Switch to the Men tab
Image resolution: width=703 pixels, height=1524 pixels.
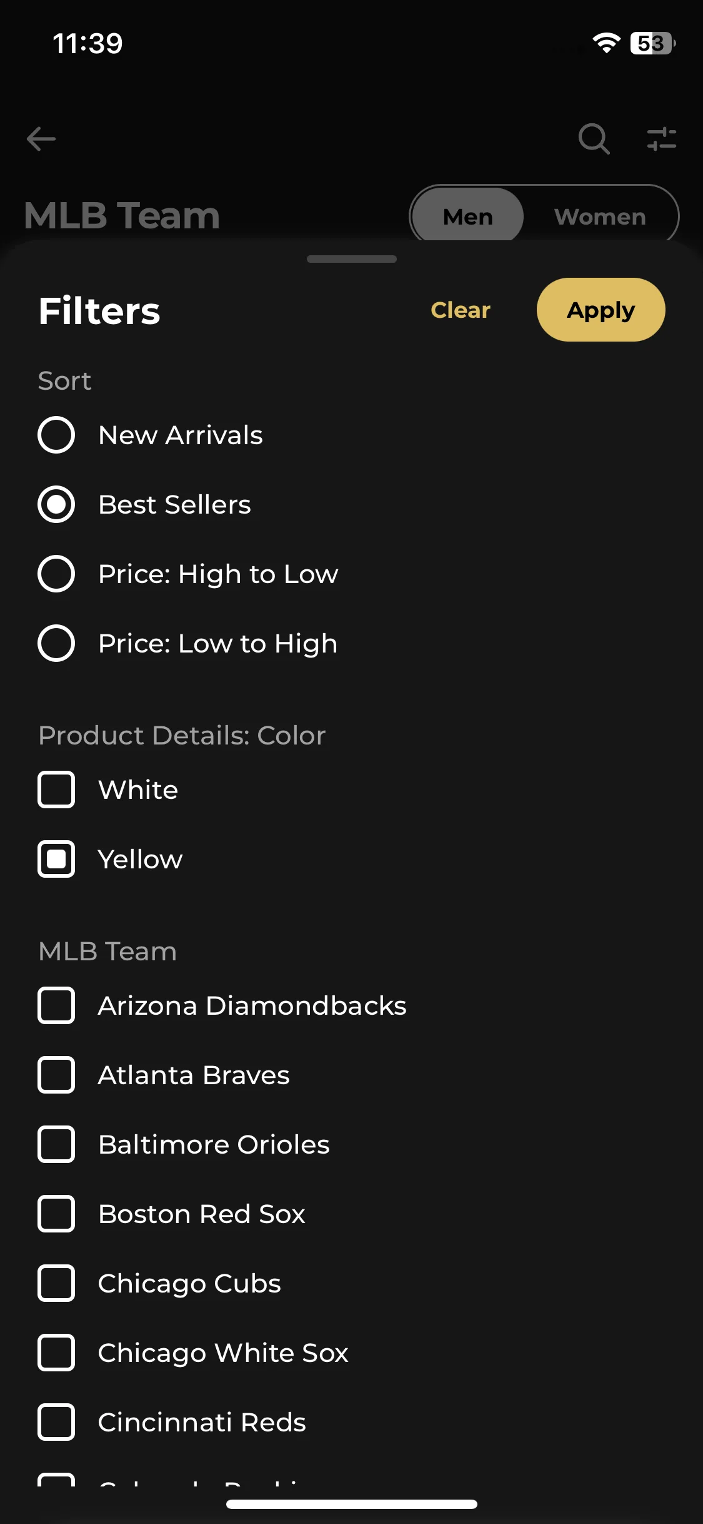click(467, 216)
